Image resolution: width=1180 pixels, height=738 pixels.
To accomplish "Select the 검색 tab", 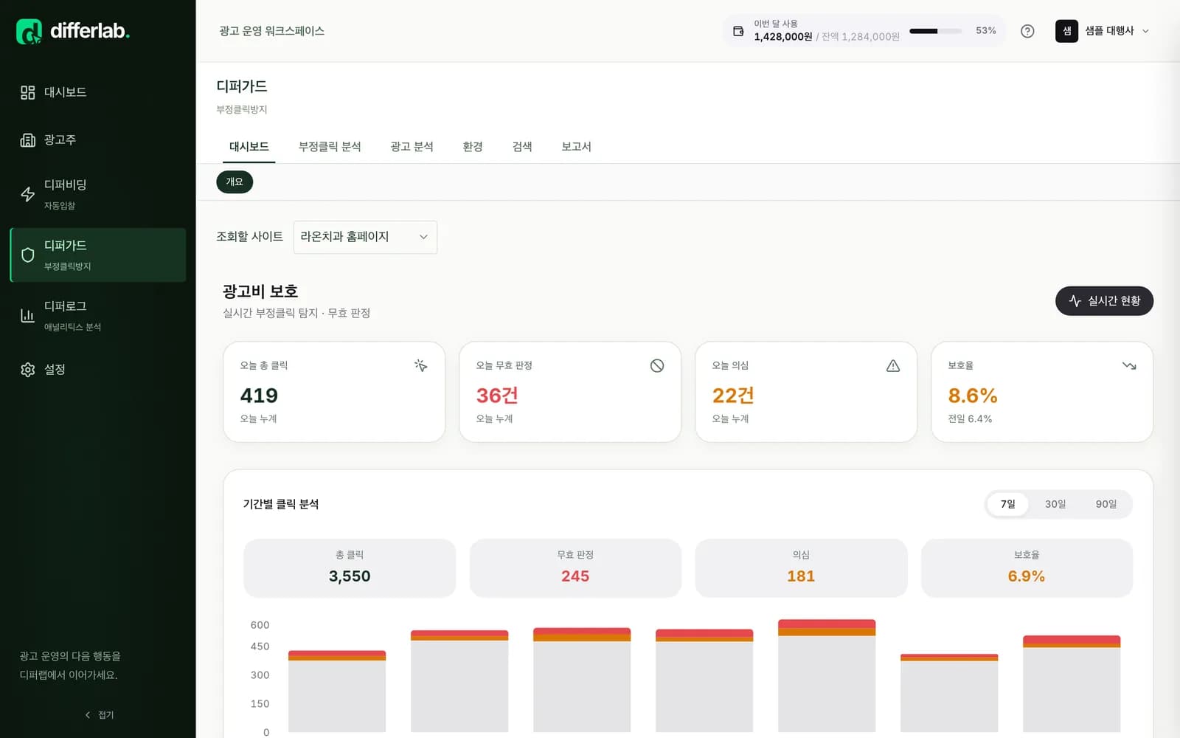I will point(522,146).
